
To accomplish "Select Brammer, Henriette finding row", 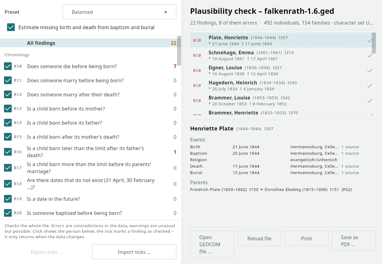I will click(x=281, y=112).
